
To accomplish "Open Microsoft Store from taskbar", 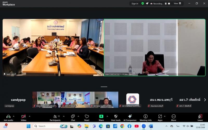I will 108,126.
